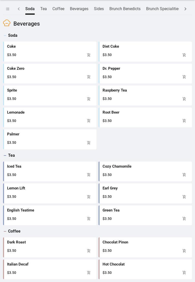This screenshot has height=282, width=195.
Task: Collapse the Coffee section
Action: (5, 231)
